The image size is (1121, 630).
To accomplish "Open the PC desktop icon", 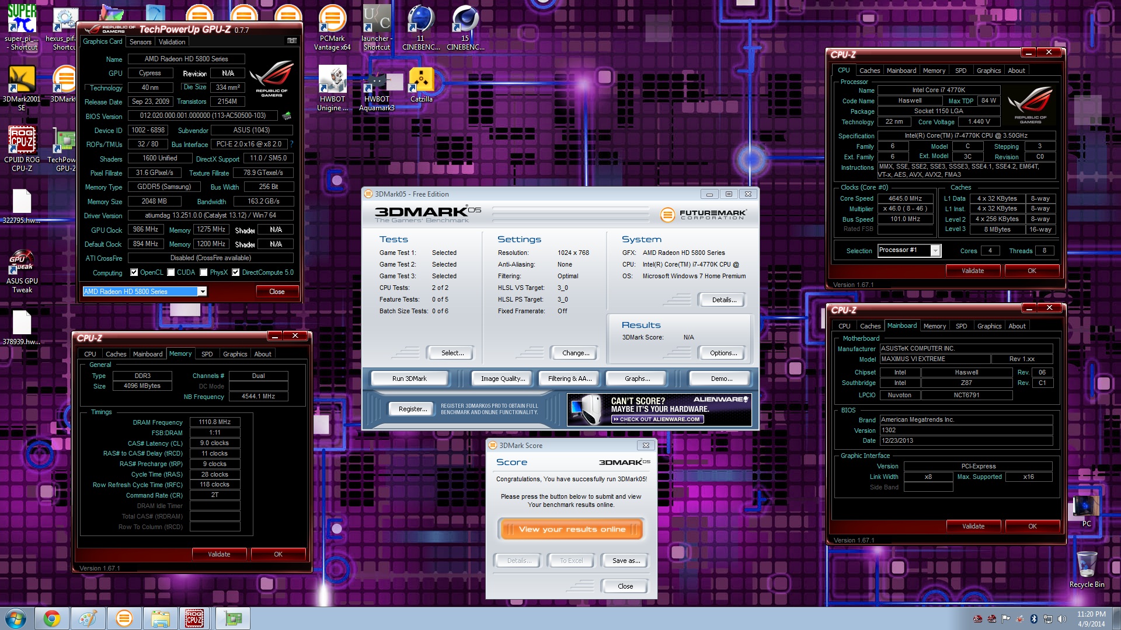I will click(x=1087, y=511).
